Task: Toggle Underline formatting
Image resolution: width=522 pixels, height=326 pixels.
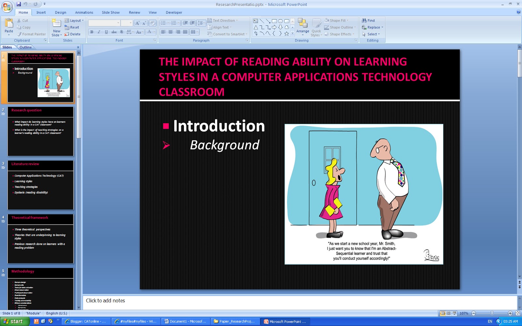Action: (106, 32)
